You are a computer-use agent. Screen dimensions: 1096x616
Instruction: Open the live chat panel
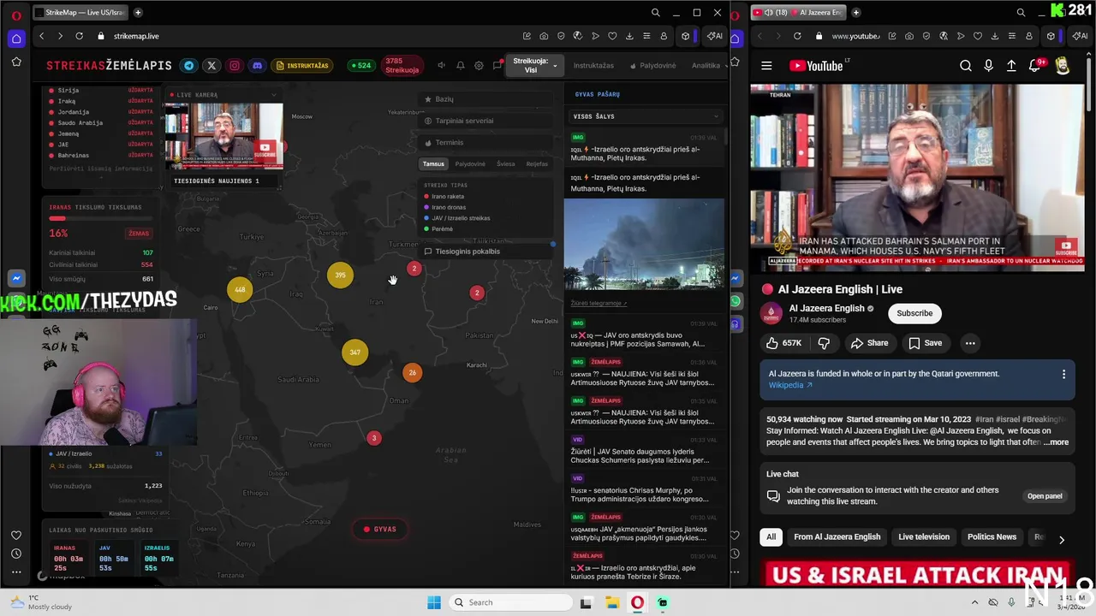tap(1045, 496)
